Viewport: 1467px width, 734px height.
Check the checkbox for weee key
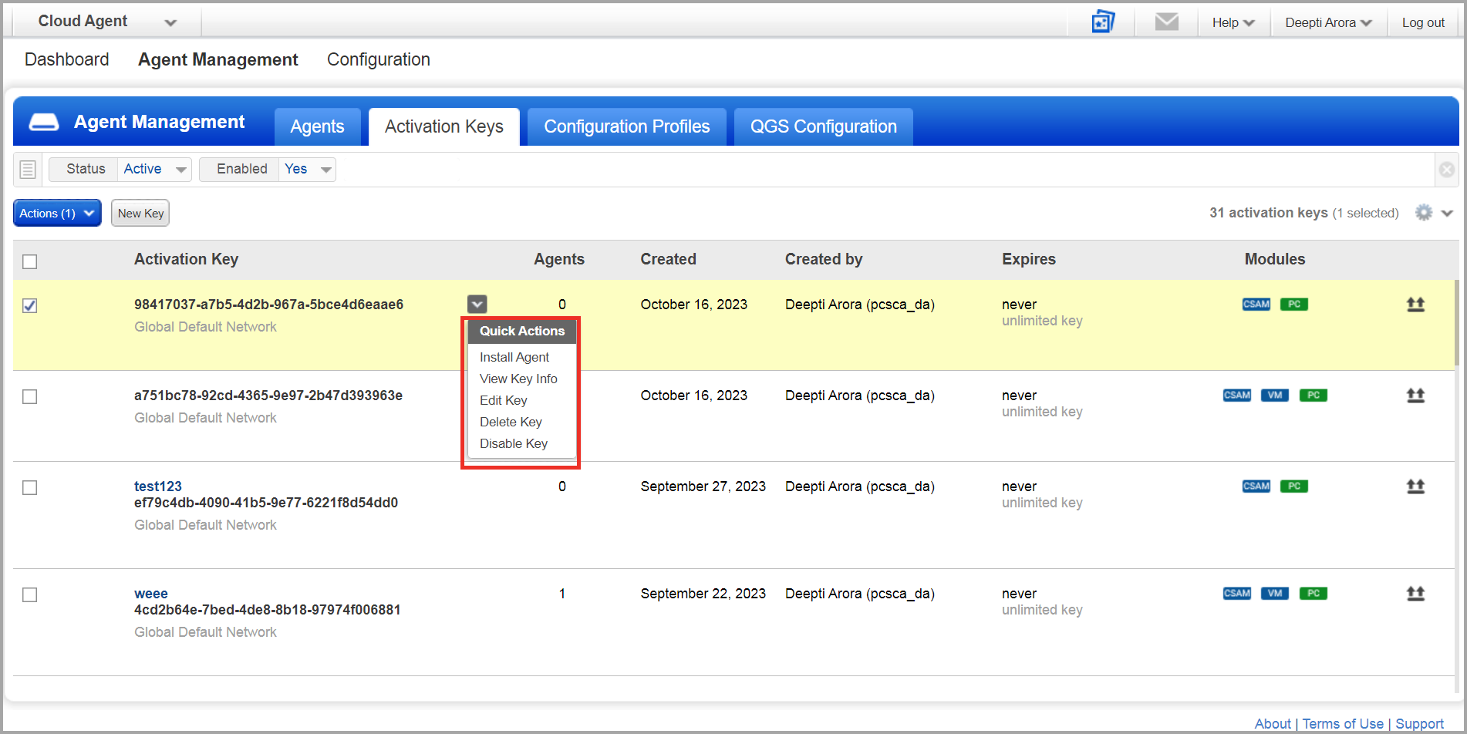[30, 594]
